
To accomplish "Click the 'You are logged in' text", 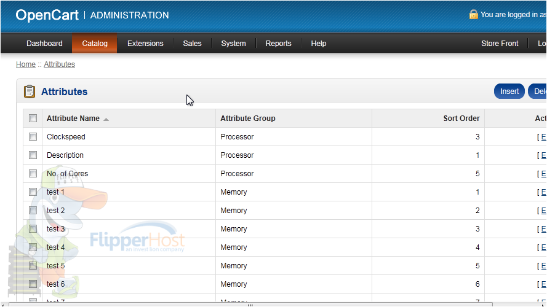I will 514,15.
